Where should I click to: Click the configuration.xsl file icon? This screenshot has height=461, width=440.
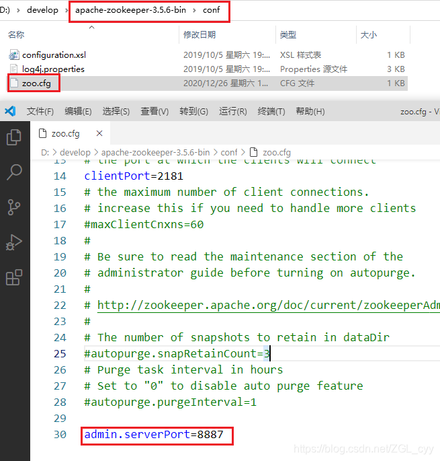point(14,55)
